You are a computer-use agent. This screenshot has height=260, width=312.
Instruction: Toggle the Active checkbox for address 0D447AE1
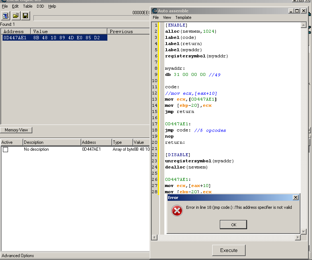pos(5,149)
